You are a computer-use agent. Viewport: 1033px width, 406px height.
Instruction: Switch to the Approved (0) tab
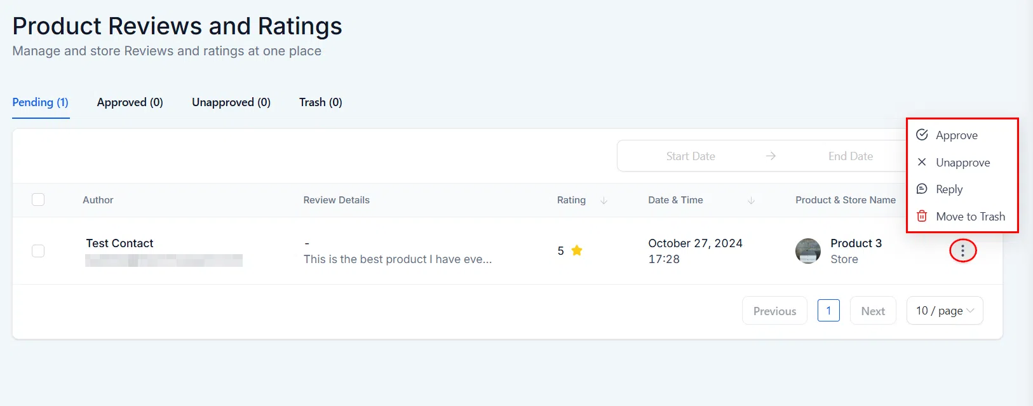click(130, 102)
